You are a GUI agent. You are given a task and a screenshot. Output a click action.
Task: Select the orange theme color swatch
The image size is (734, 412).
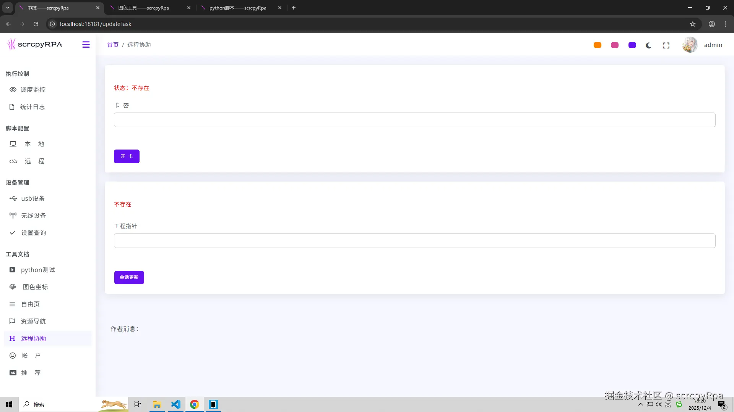[x=598, y=45]
